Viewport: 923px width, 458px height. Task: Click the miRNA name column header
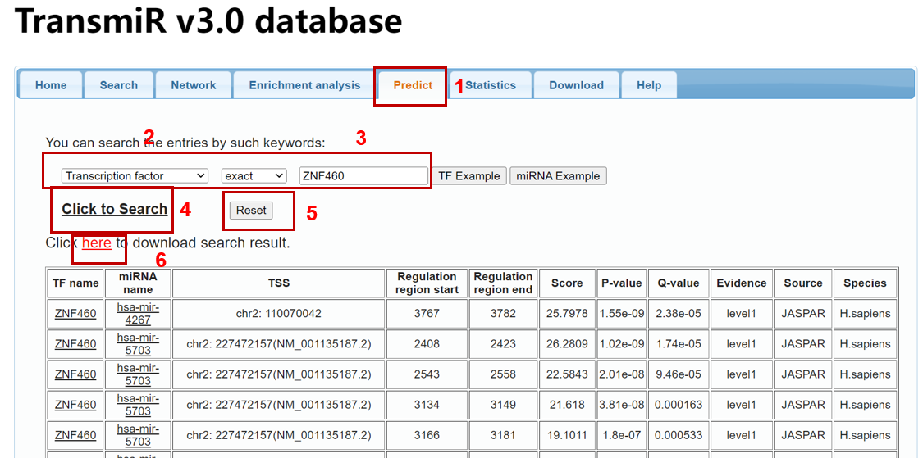(x=138, y=283)
